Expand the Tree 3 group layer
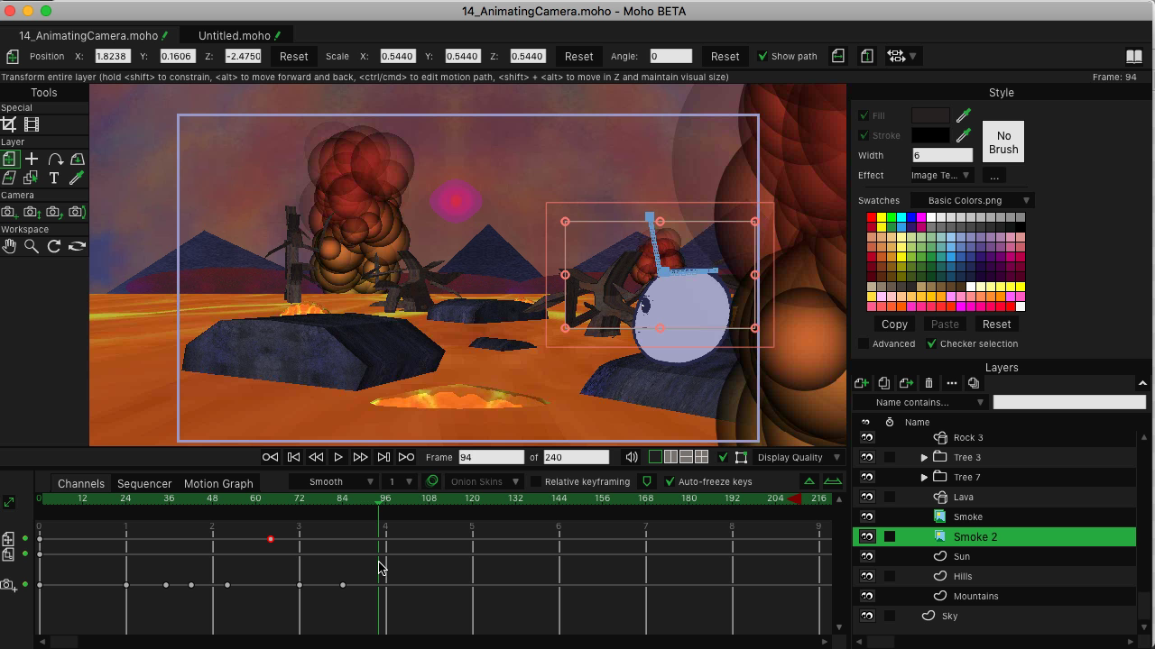Screen dimensions: 1155x649 pos(924,457)
